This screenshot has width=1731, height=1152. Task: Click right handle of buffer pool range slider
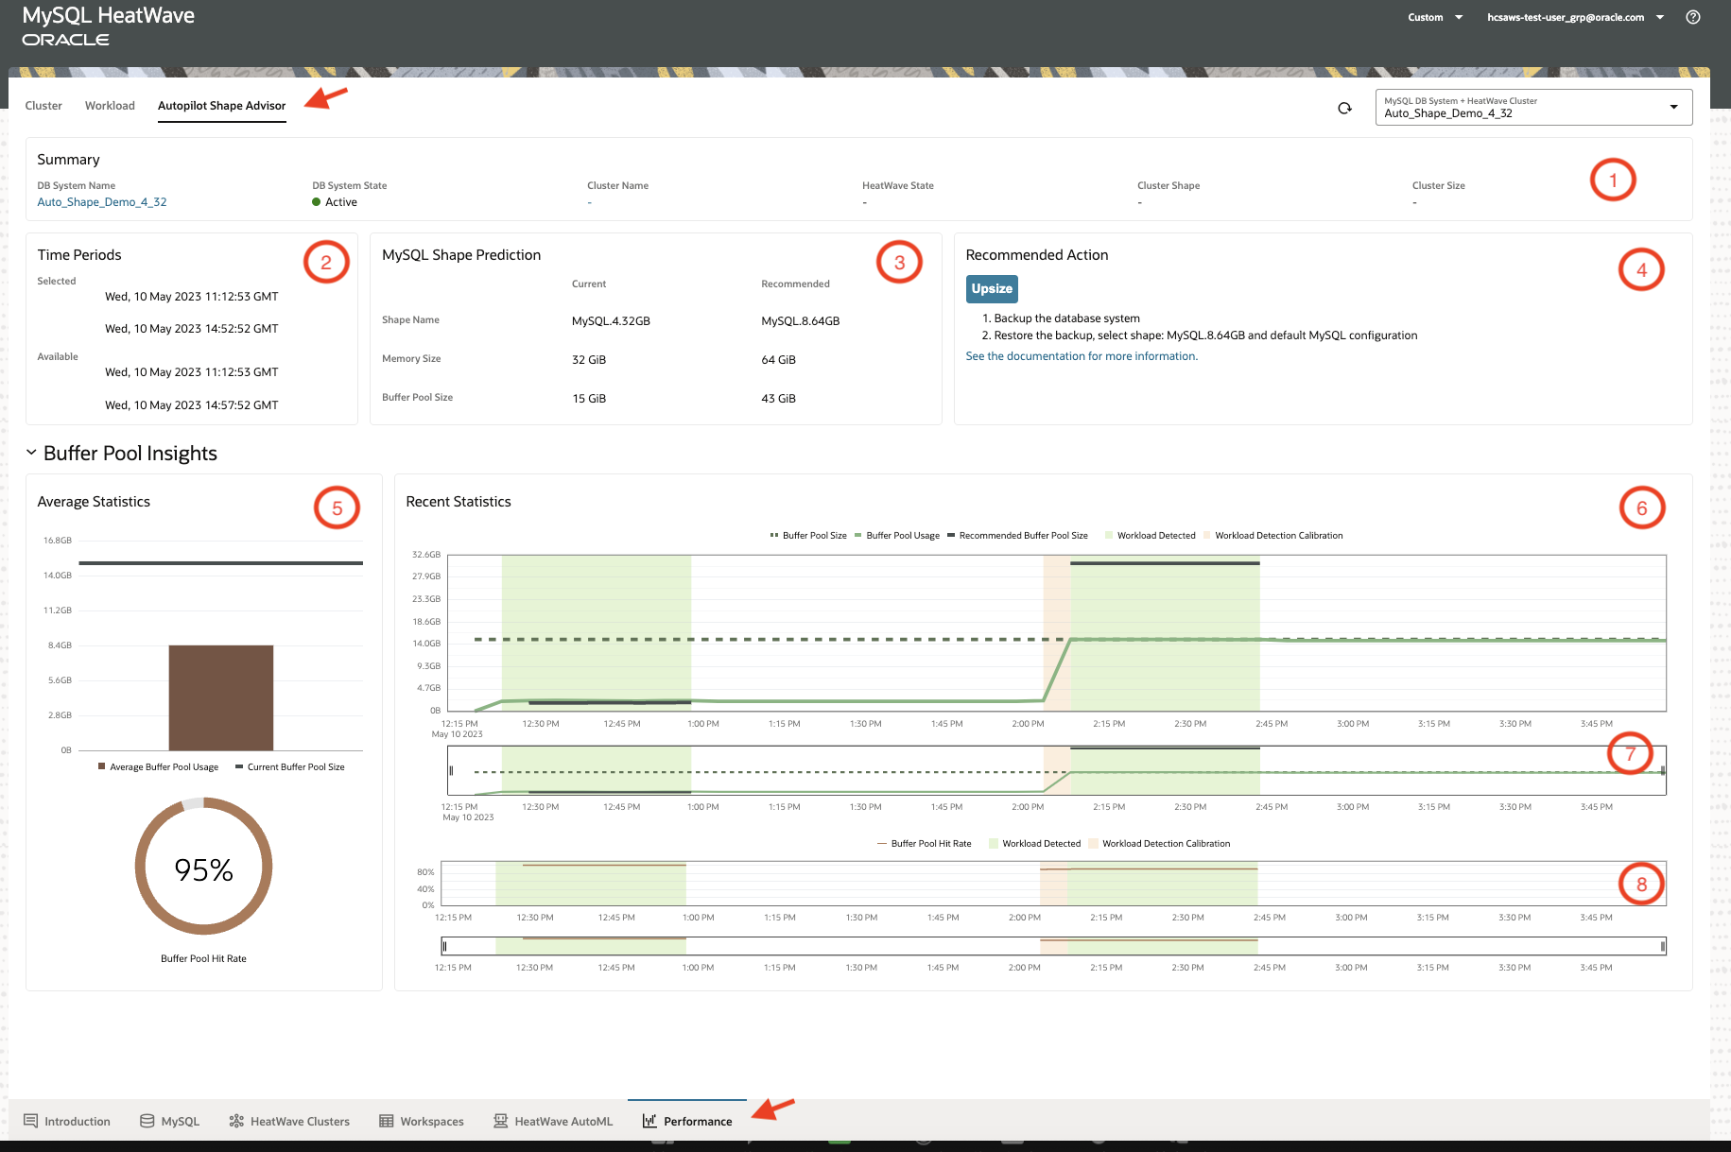point(1662,771)
